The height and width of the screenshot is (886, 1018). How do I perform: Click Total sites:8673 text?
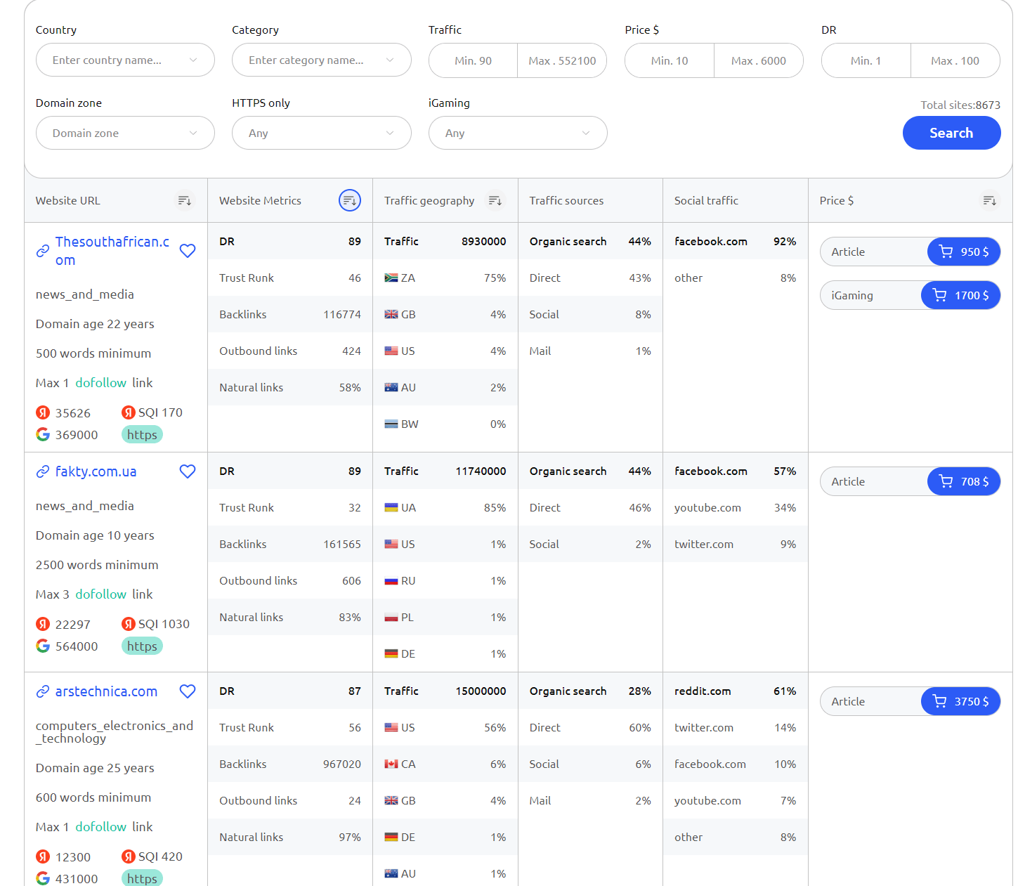tap(960, 105)
